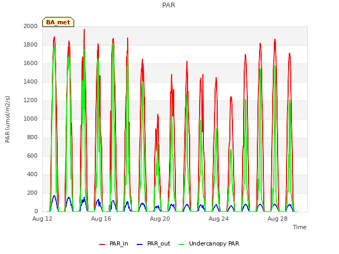339x254 pixels.
Task: Click the blue PAR_out legend swatch
Action: point(140,244)
